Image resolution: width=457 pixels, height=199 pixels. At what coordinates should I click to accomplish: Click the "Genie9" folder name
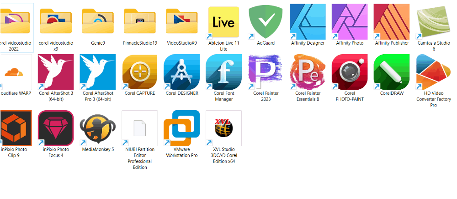98,43
